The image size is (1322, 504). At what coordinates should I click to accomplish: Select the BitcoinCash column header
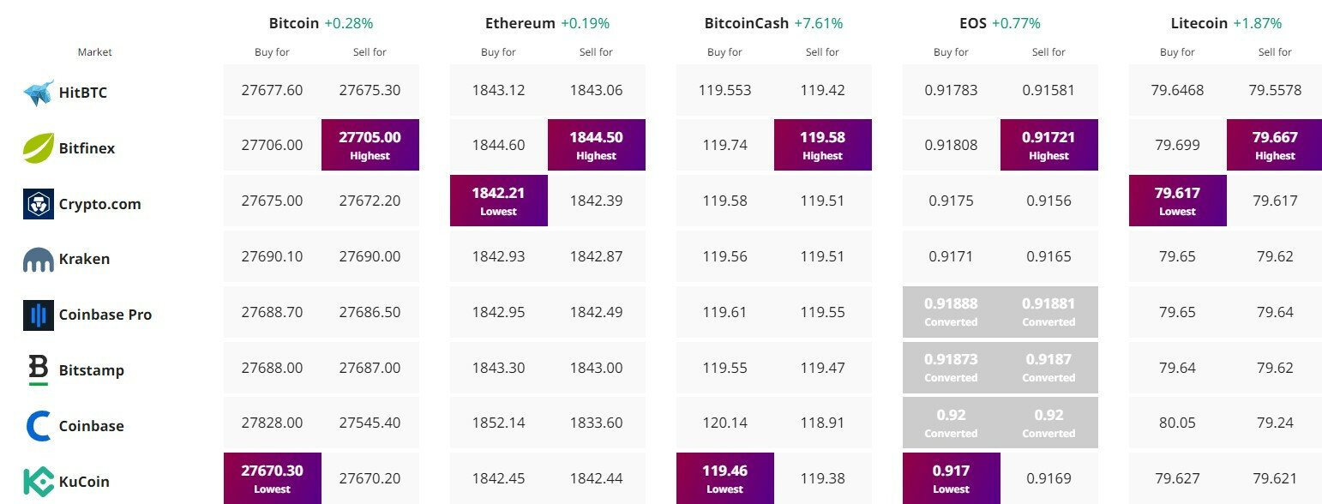(x=746, y=23)
